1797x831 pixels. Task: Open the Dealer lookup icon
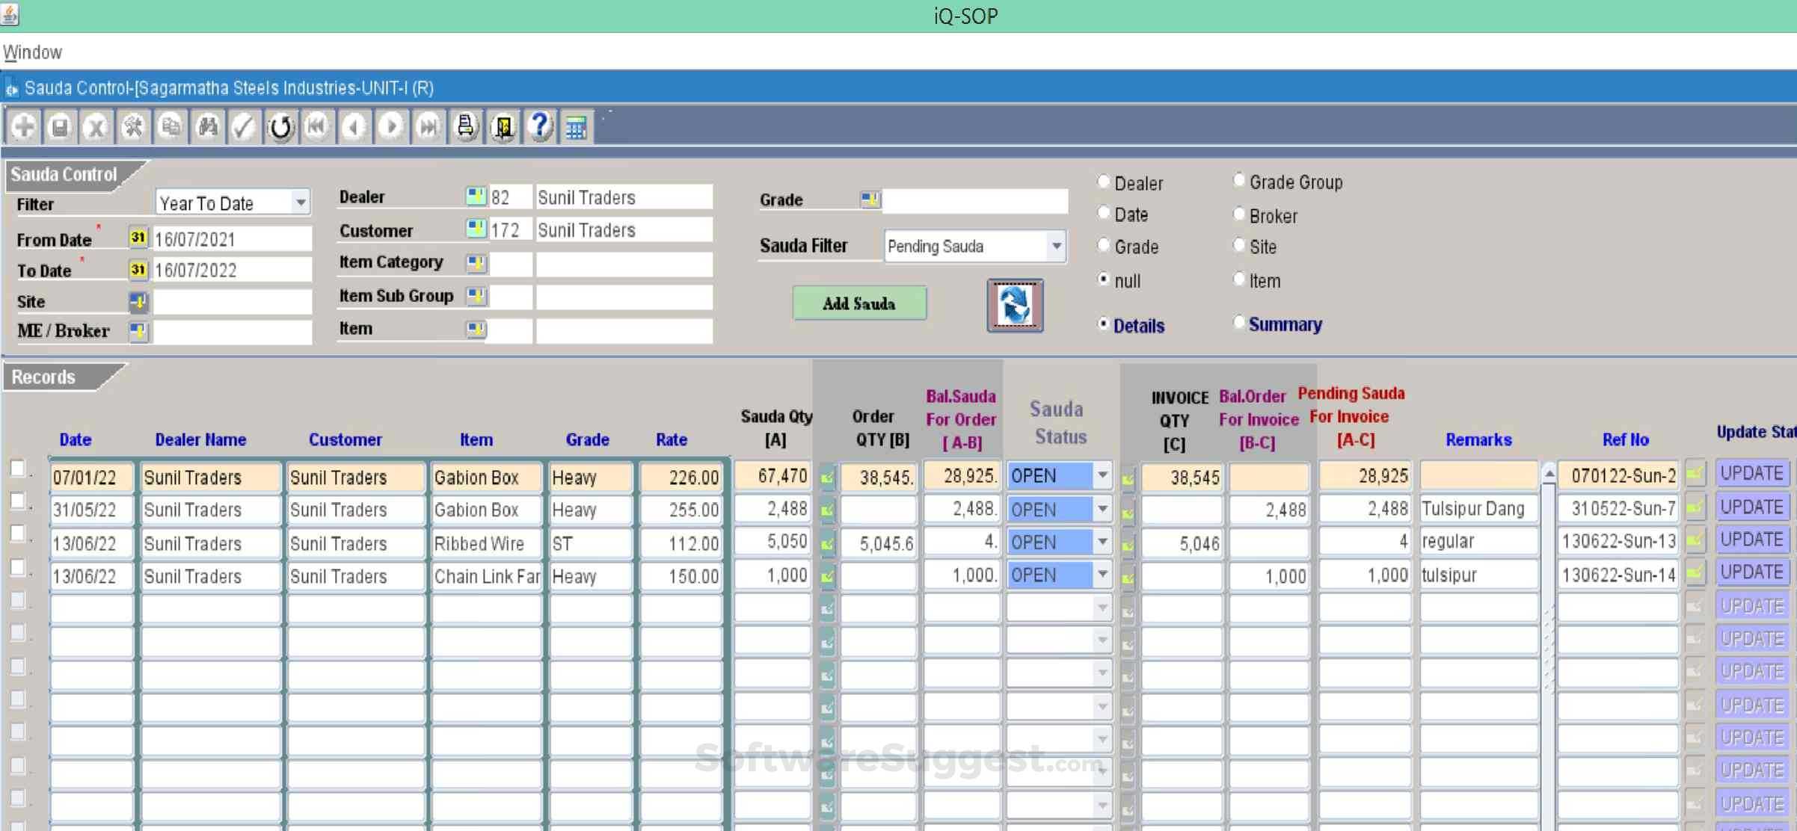[x=476, y=197]
